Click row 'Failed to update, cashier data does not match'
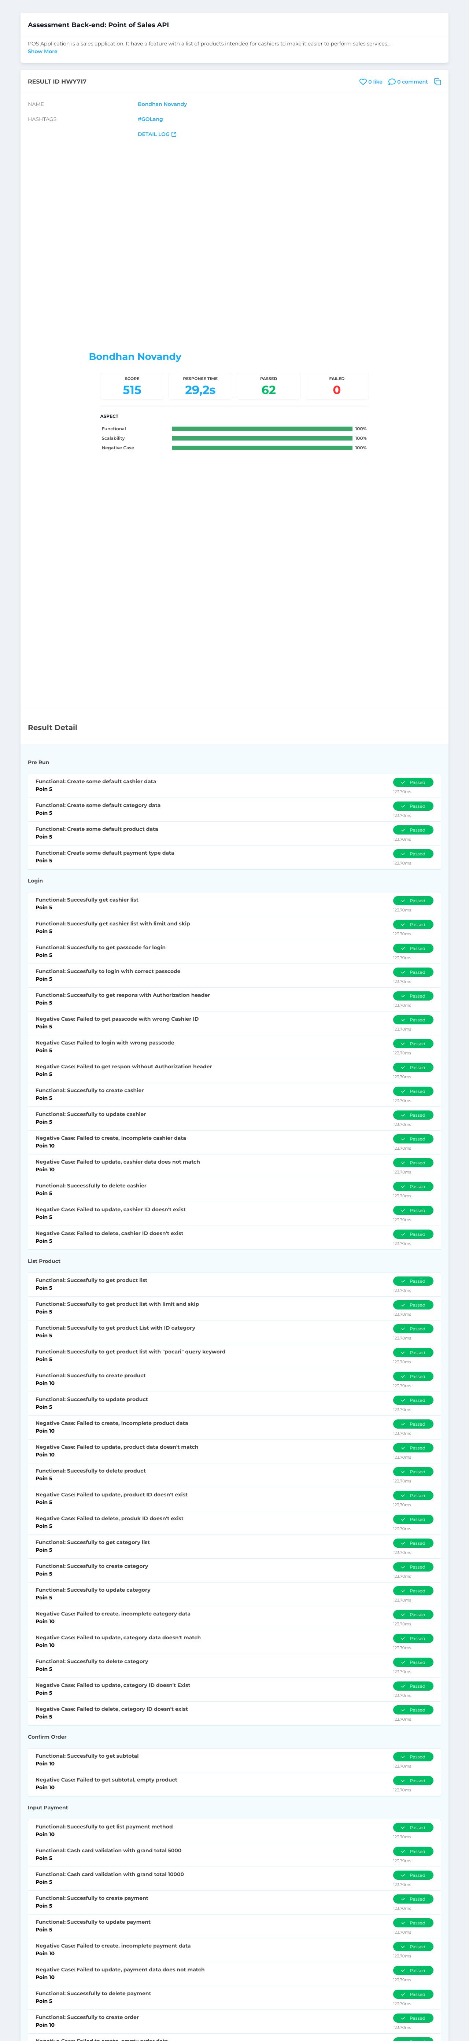The image size is (469, 2041). 234,1165
